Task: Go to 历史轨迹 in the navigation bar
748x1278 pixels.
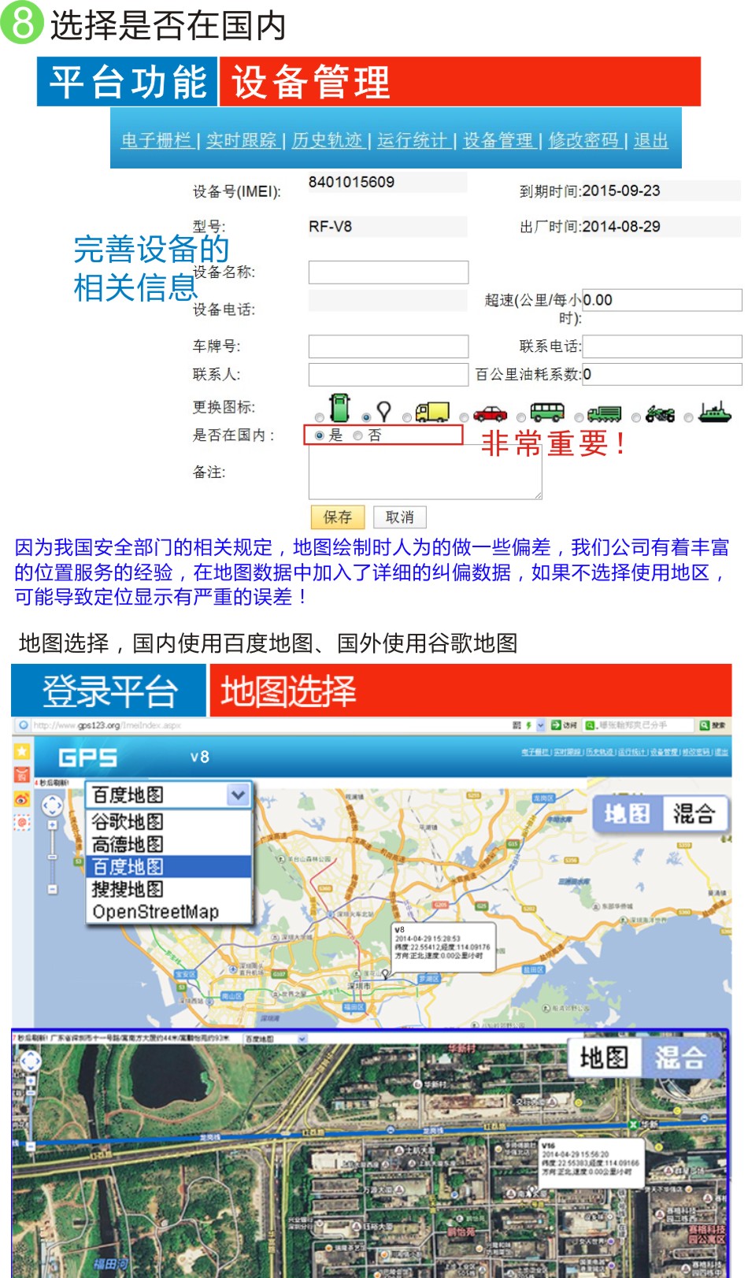Action: pos(327,140)
